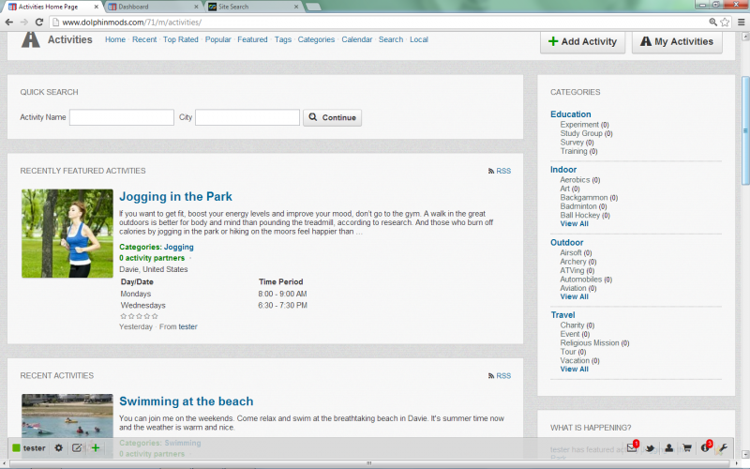
Task: Click the zoom magnifier icon in address bar
Action: pos(712,22)
